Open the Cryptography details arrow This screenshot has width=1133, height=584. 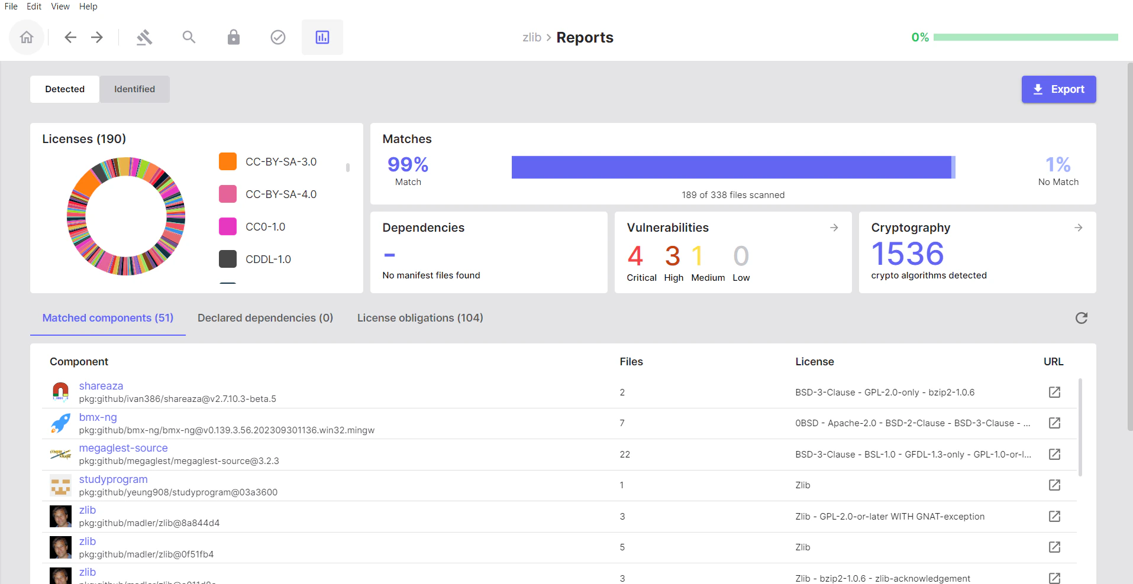(1078, 227)
